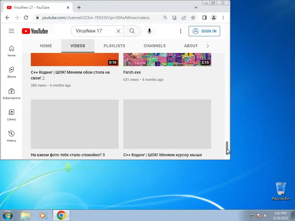This screenshot has height=221, width=295.
Task: Close the VirusNew 17 tab
Action: click(x=68, y=7)
